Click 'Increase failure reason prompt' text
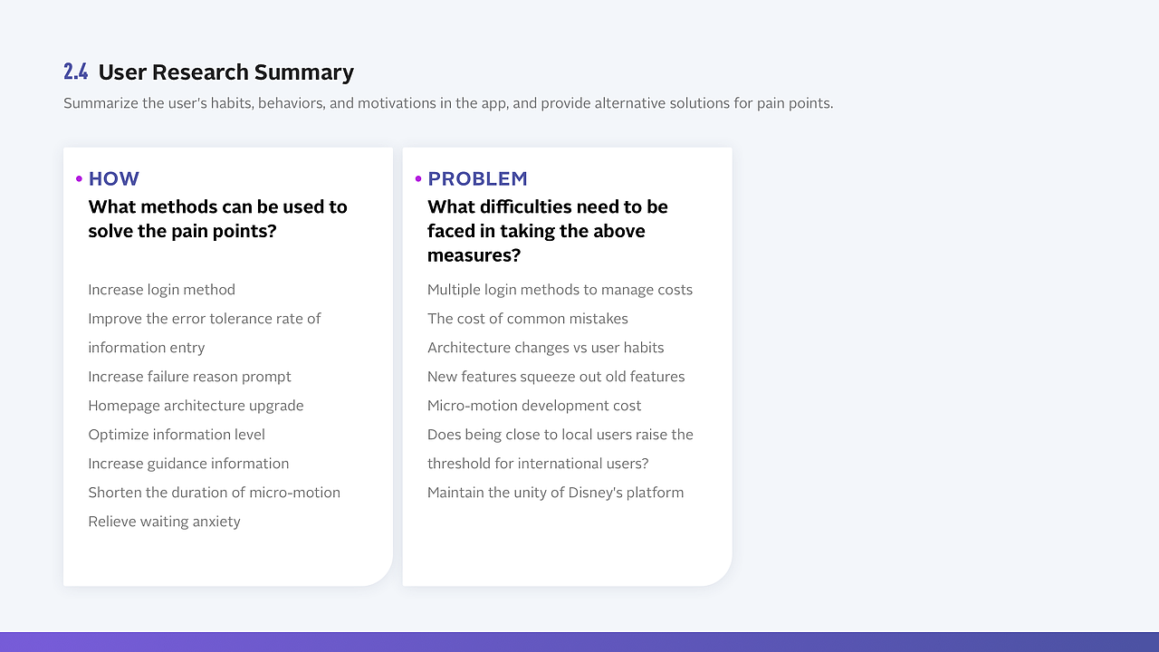 pyautogui.click(x=189, y=377)
